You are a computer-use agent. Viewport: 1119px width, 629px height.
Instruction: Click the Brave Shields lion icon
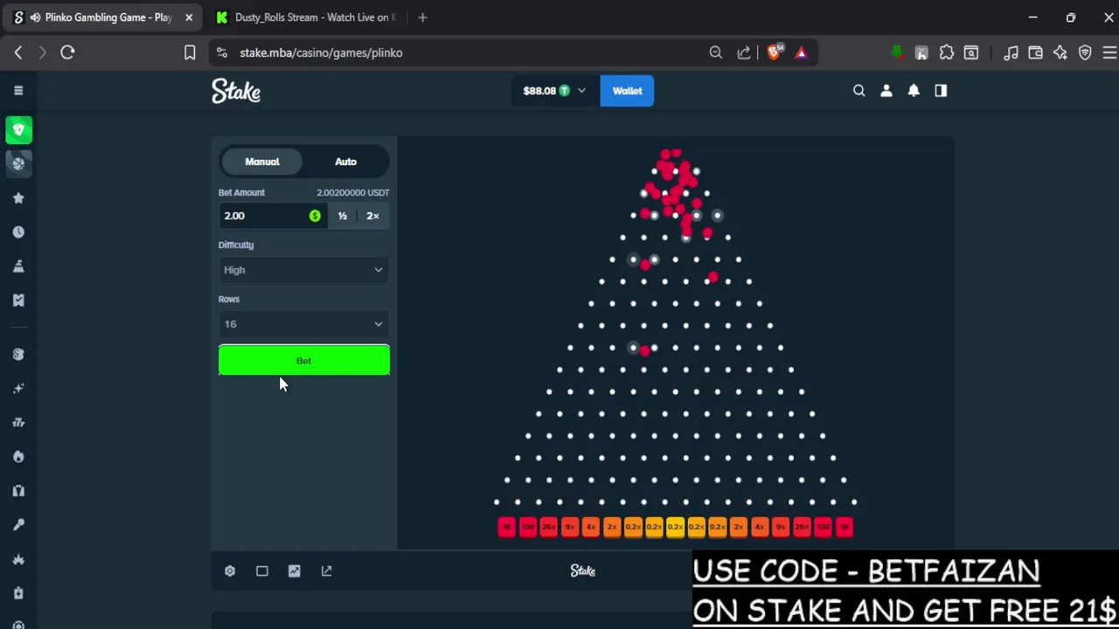pos(774,52)
